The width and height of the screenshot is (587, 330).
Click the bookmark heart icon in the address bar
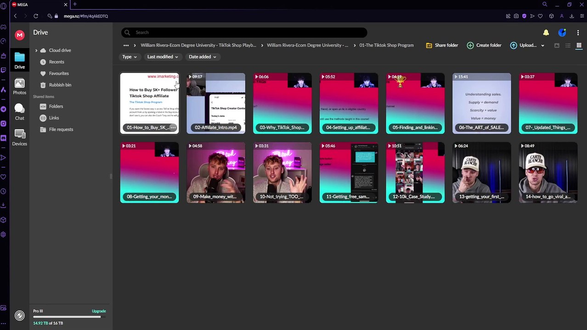(540, 16)
